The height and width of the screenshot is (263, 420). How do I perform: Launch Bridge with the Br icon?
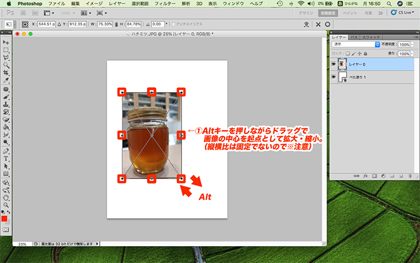24,13
